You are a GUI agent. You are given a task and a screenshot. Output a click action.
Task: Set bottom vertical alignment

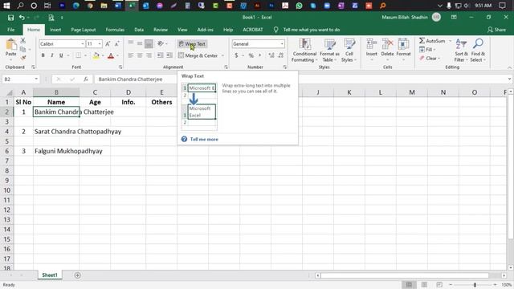click(149, 43)
